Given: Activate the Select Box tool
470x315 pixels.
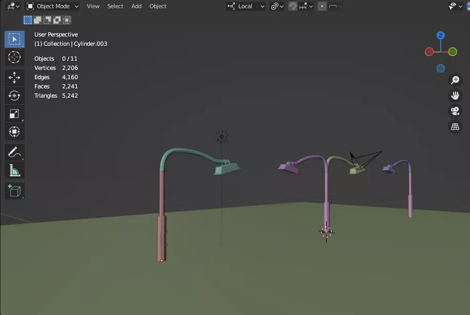Looking at the screenshot, I should pos(14,39).
